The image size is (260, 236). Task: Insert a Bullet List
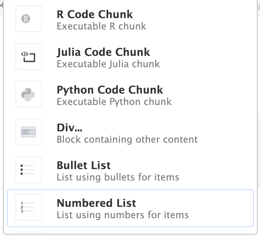coord(84,165)
